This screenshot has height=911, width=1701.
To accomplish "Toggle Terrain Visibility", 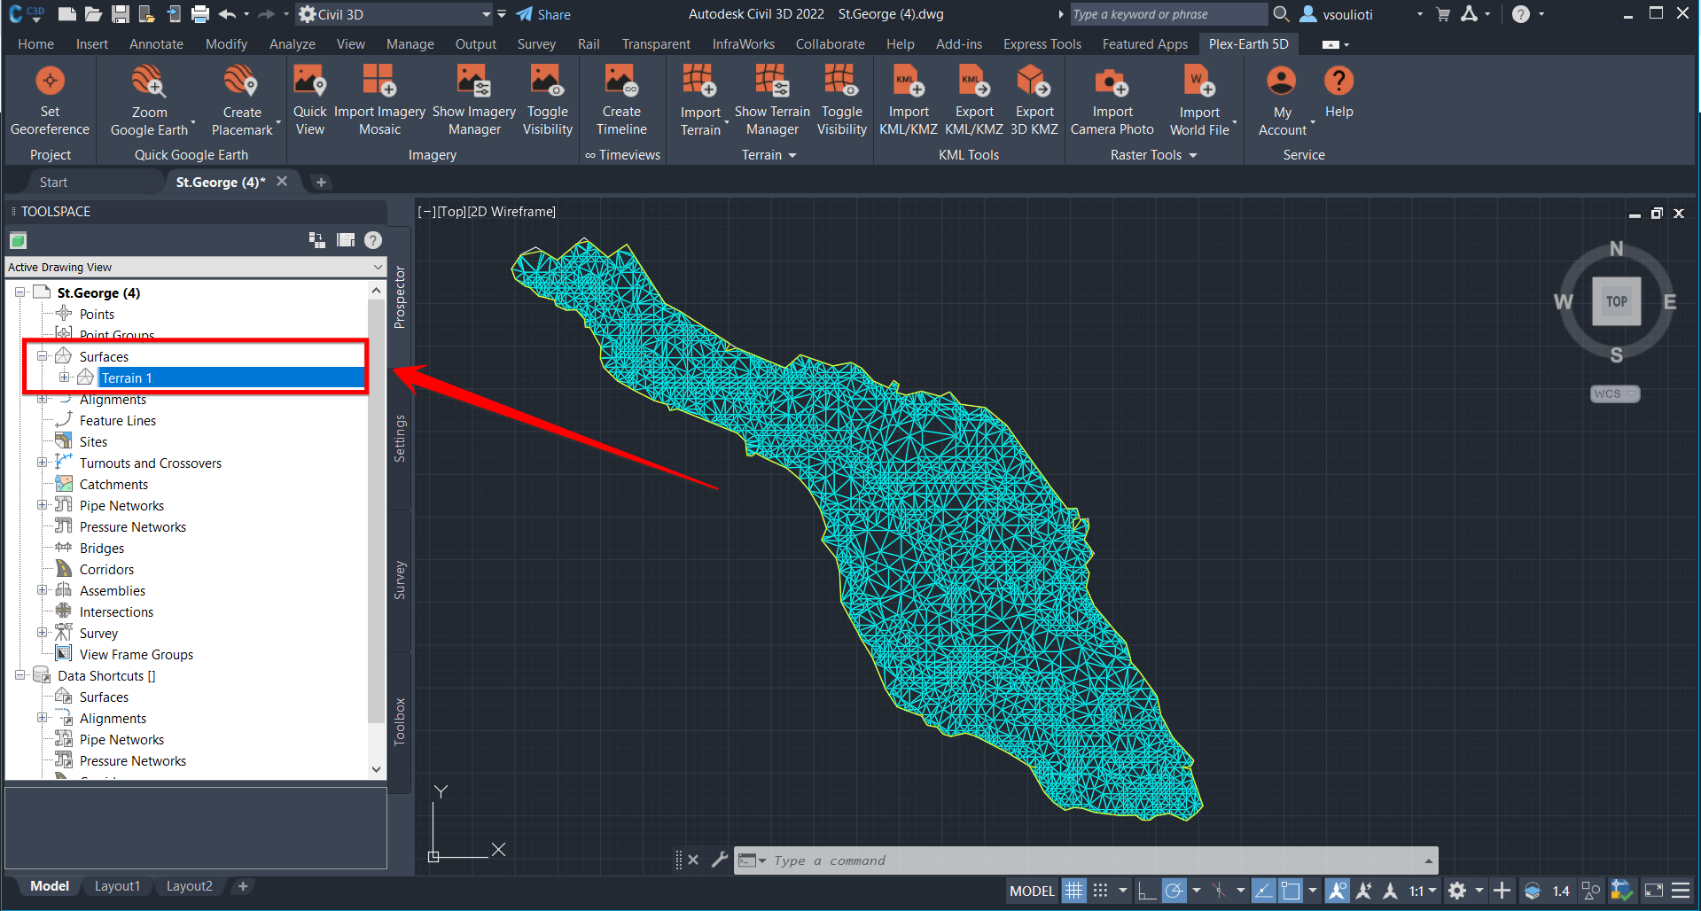I will [841, 100].
